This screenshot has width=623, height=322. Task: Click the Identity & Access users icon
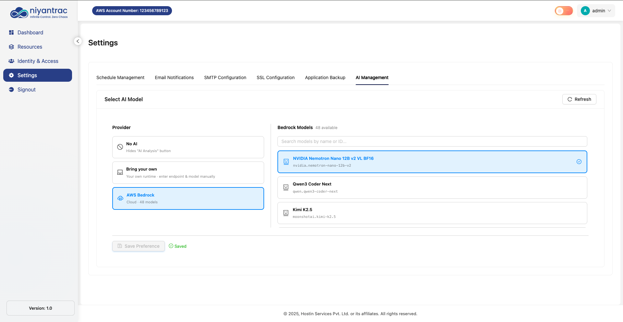click(x=11, y=61)
